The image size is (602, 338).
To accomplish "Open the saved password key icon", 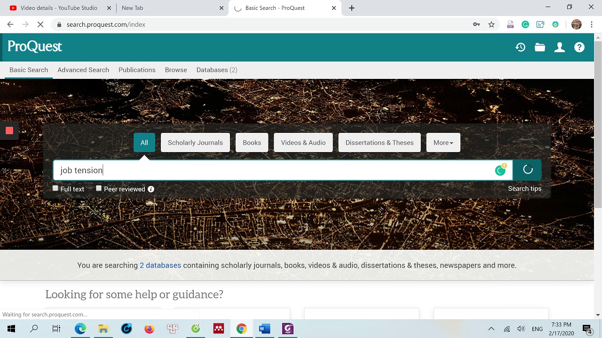I will [476, 24].
